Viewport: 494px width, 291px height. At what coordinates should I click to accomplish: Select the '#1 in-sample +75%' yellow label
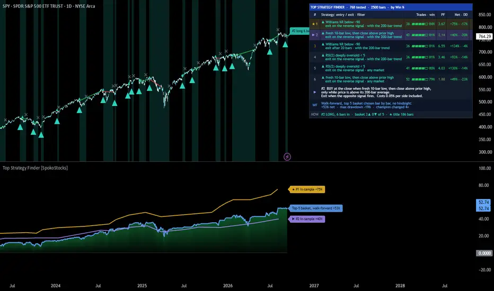pos(307,189)
